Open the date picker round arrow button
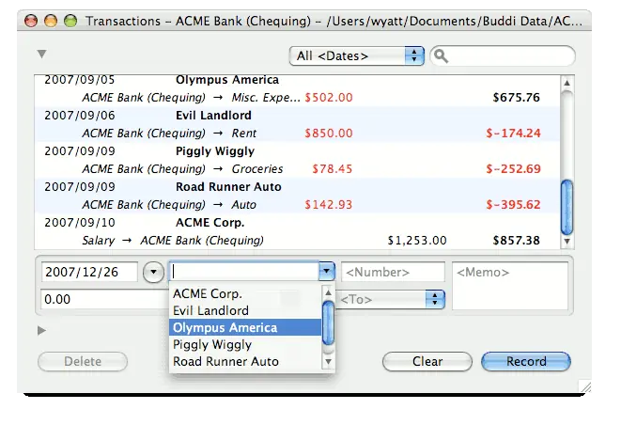 (153, 272)
